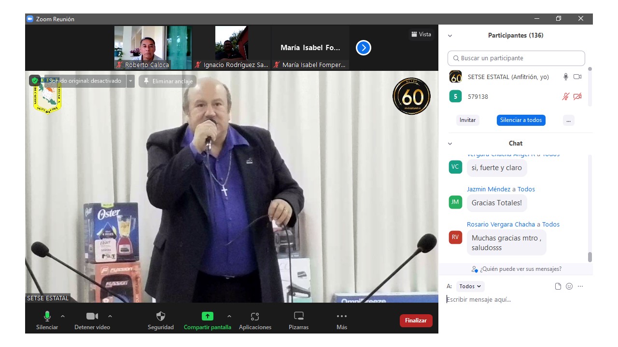The image size is (618, 347).
Task: Click the SETSE ESTATAL name label on video
Action: click(x=48, y=298)
